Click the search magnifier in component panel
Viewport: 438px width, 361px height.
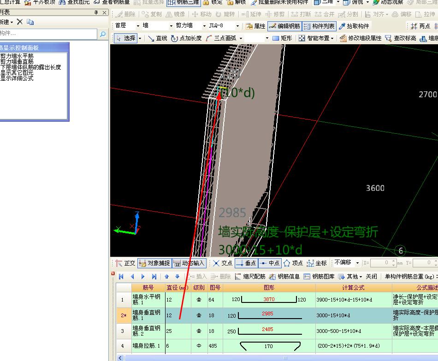[x=102, y=34]
